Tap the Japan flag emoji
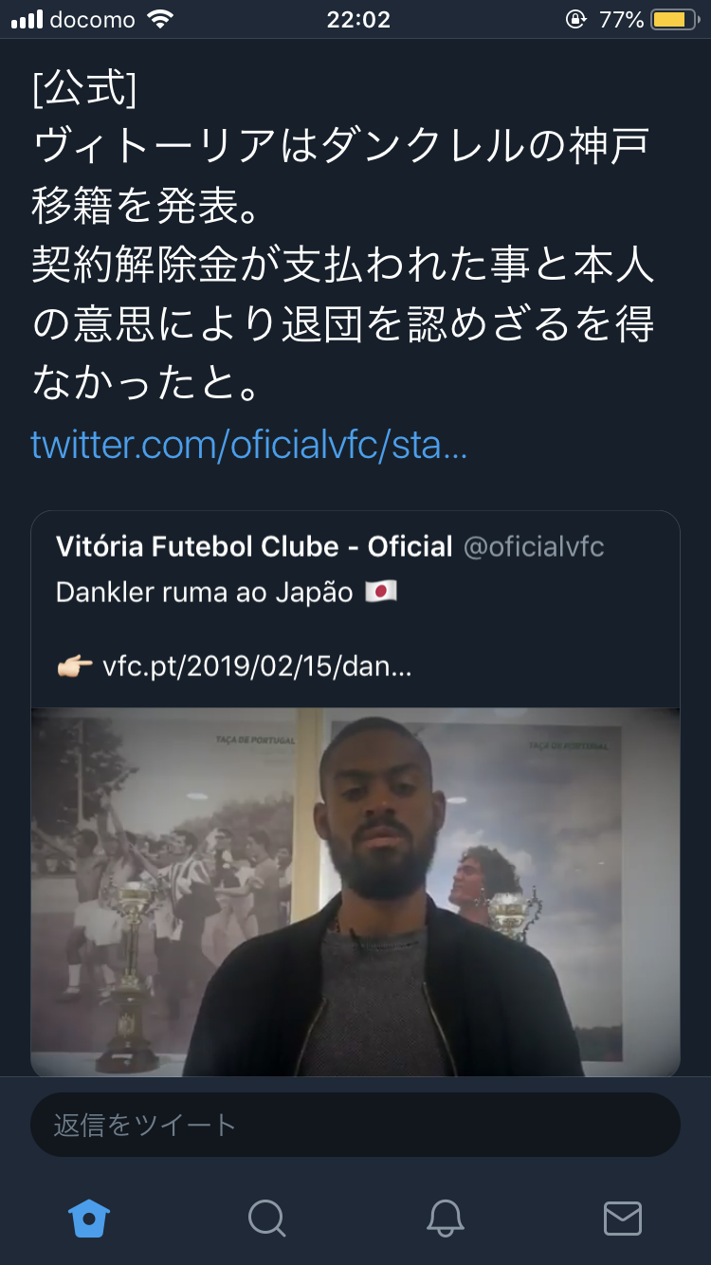The image size is (711, 1265). 381,593
